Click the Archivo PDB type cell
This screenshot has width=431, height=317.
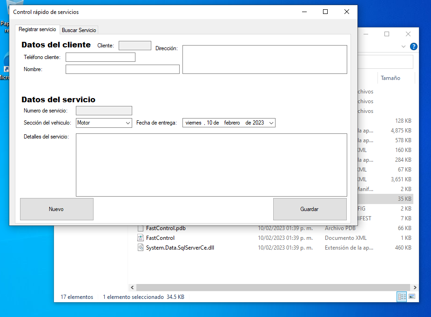click(340, 228)
